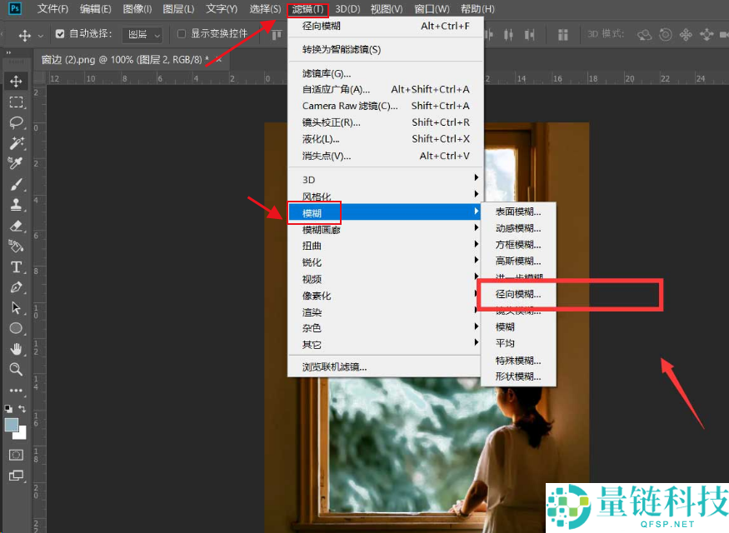The width and height of the screenshot is (729, 533).
Task: Select the Hand tool
Action: point(16,349)
